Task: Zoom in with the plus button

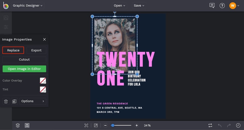Action: point(136,125)
